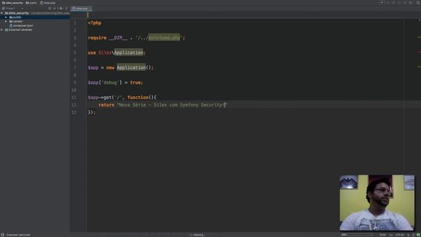Open the Search Everywhere magnifier icon

coord(418,3)
